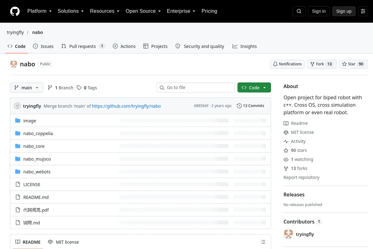View the 0 Tags link

(x=87, y=88)
